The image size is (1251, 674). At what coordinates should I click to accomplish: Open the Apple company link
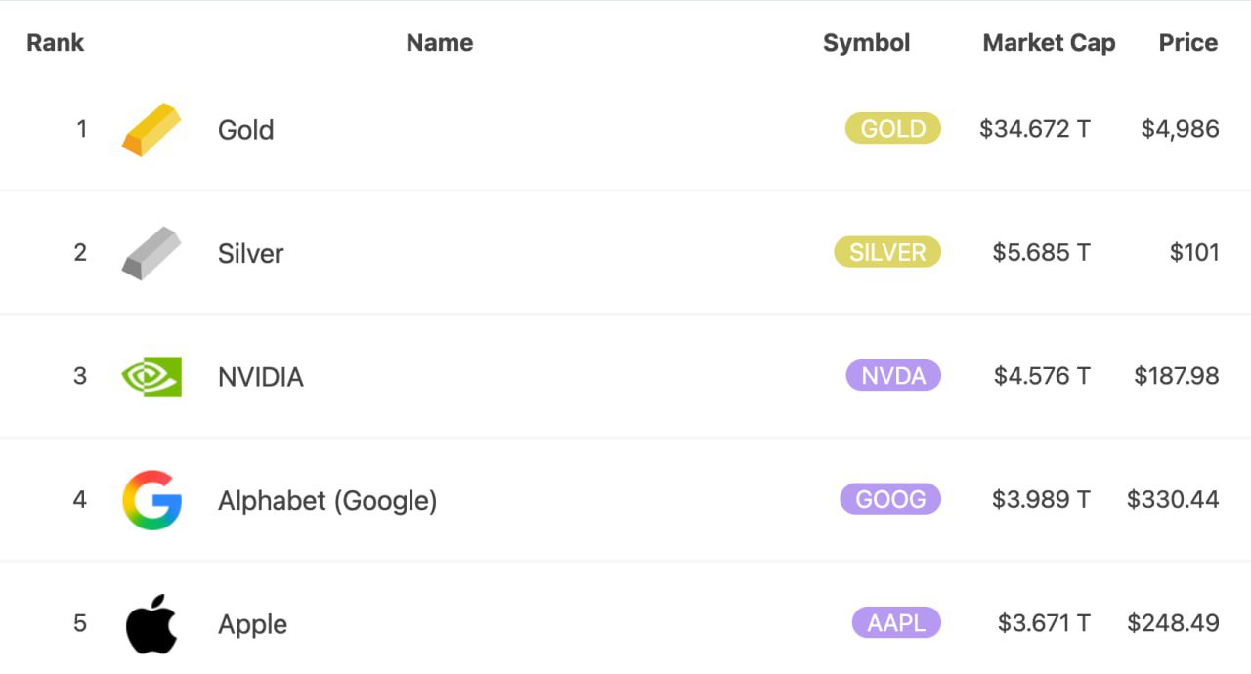pos(252,624)
